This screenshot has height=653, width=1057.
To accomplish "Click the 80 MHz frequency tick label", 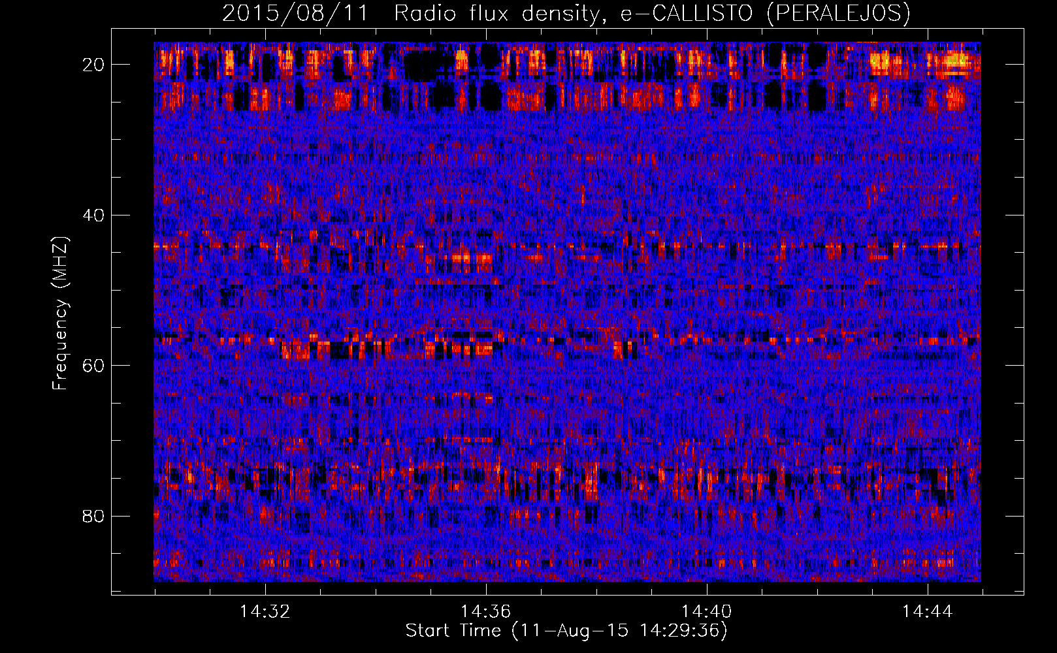I will pyautogui.click(x=93, y=517).
